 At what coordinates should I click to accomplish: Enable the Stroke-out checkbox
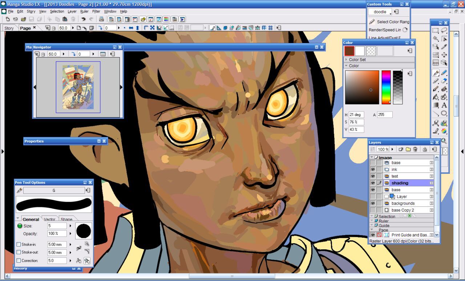coord(19,252)
